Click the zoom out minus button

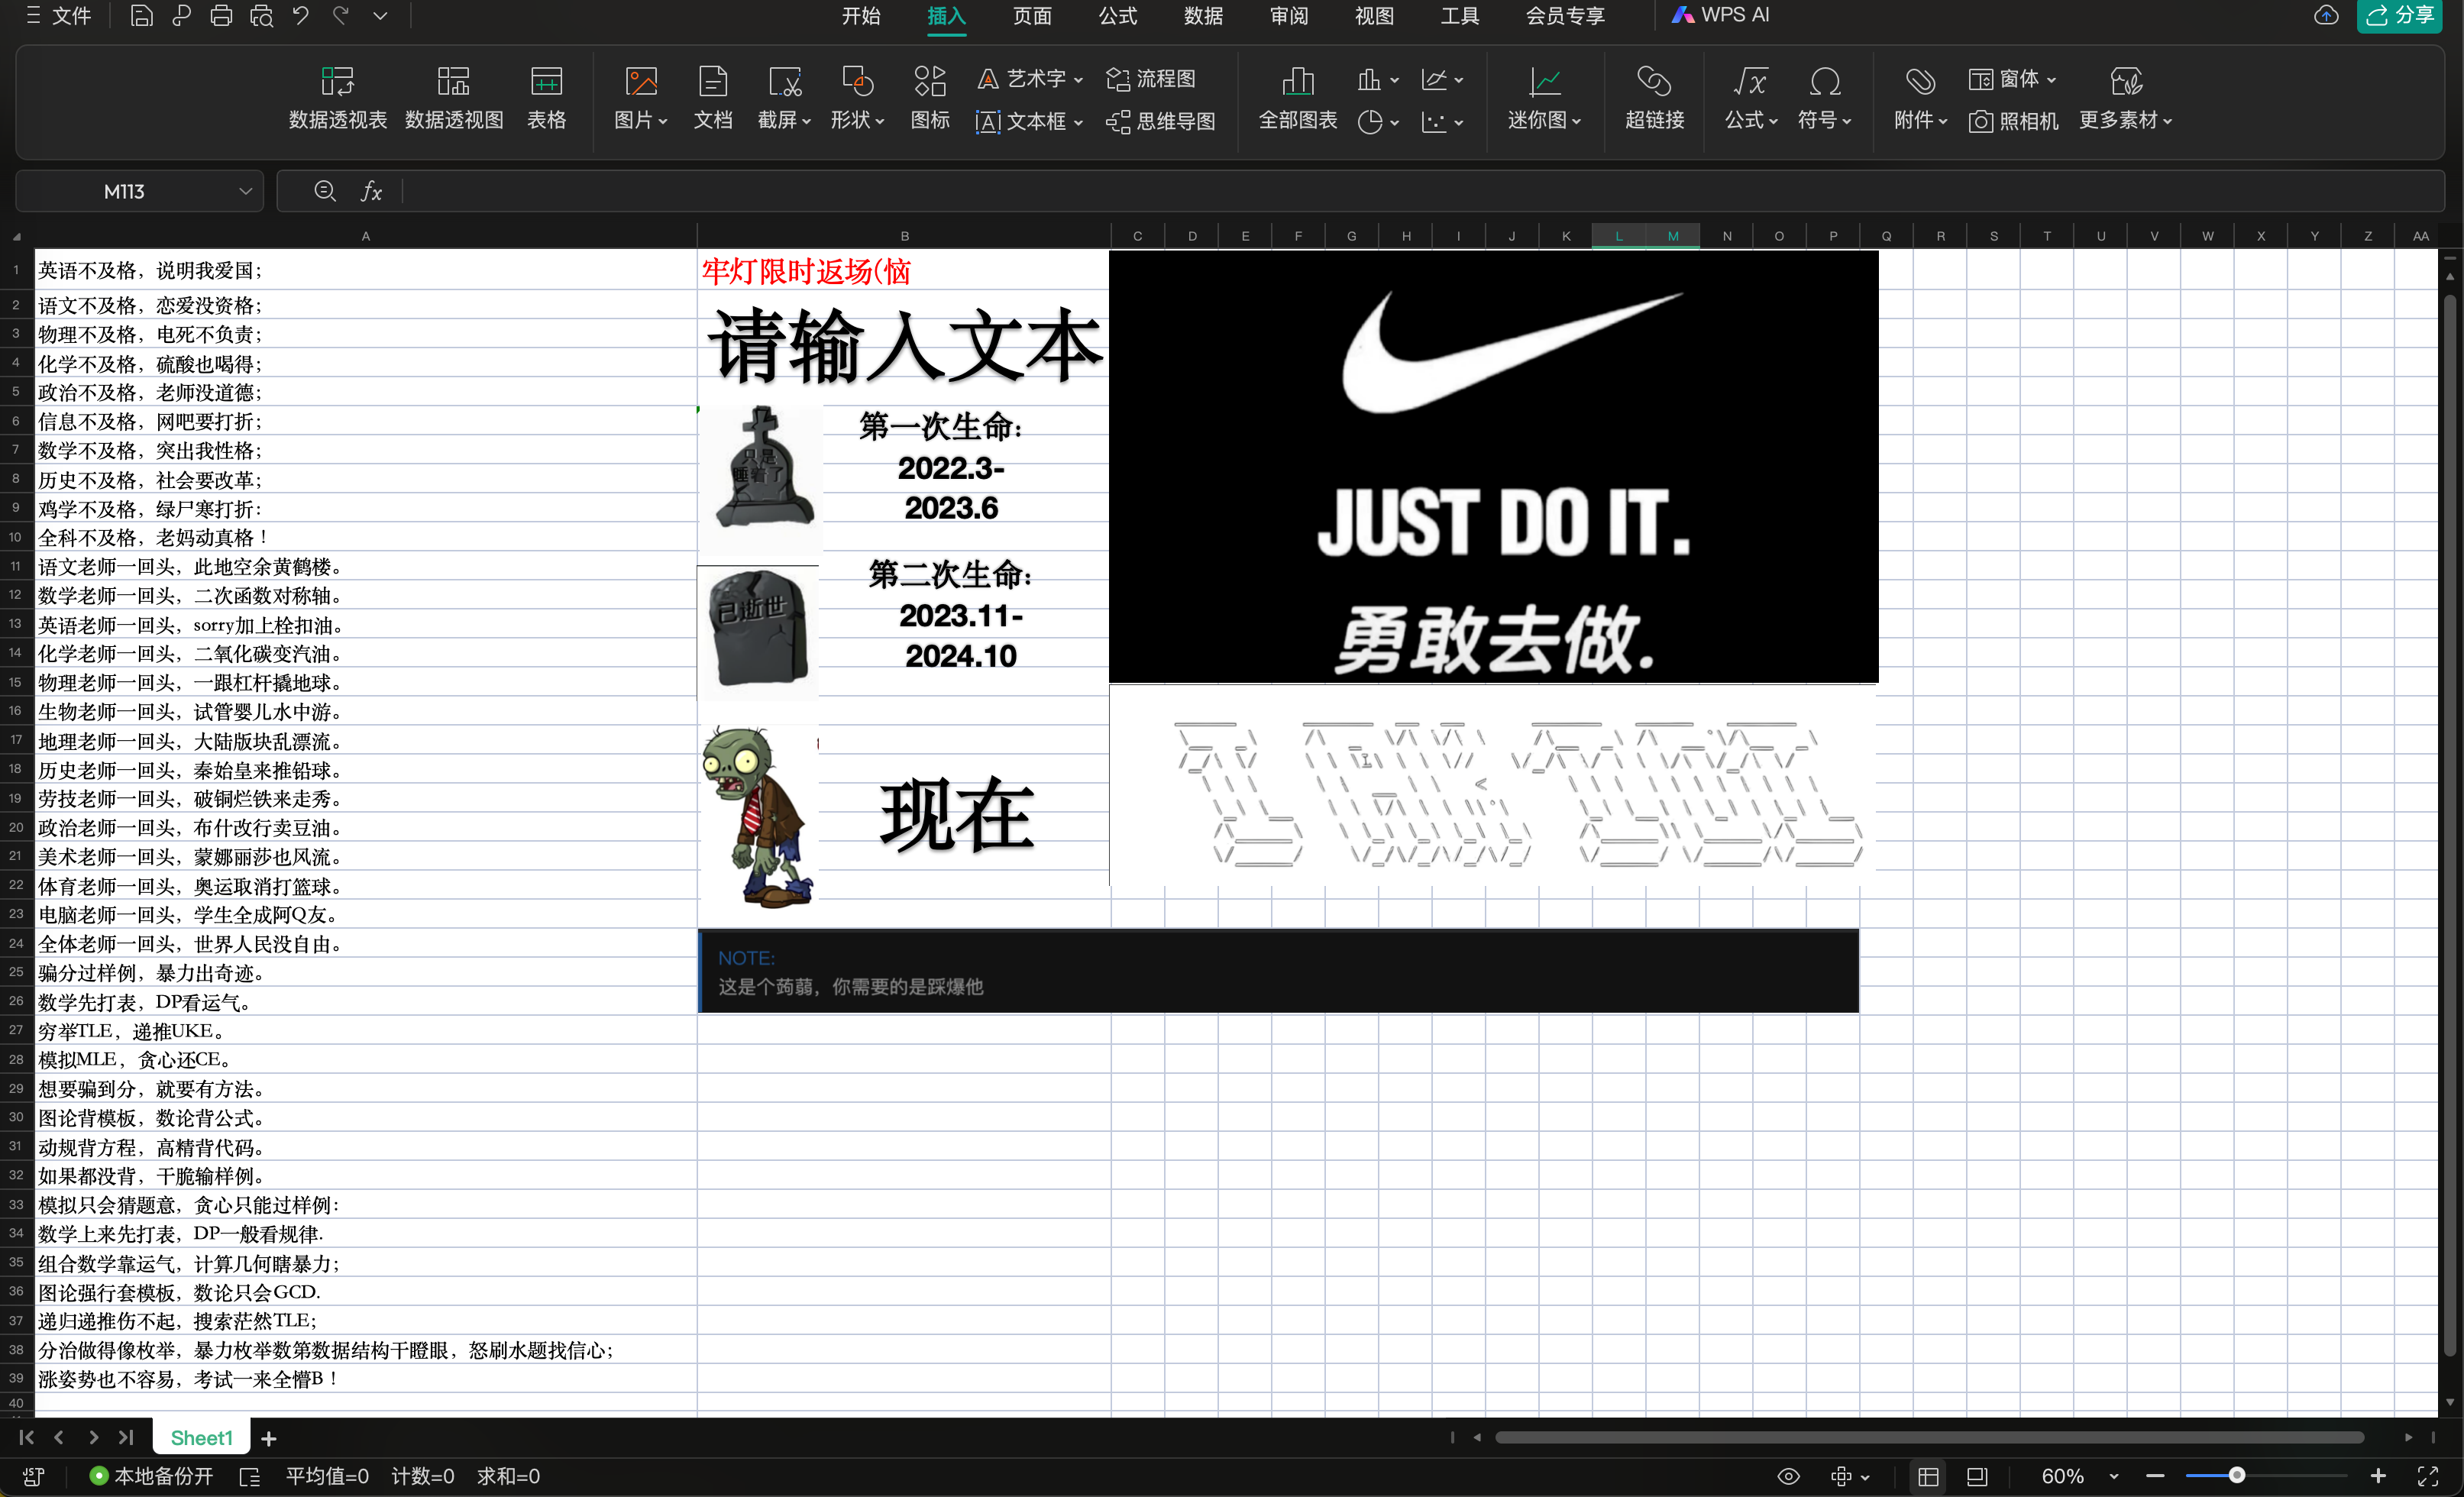point(2155,1476)
